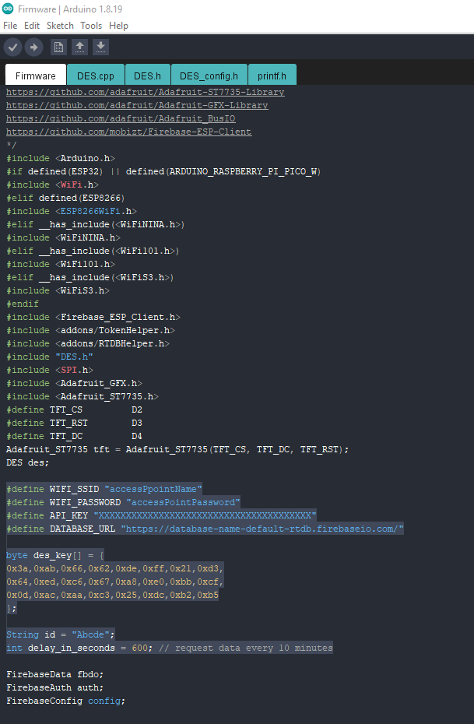Open the Firebase-ESP-Client GitHub link
The height and width of the screenshot is (724, 474).
click(129, 132)
